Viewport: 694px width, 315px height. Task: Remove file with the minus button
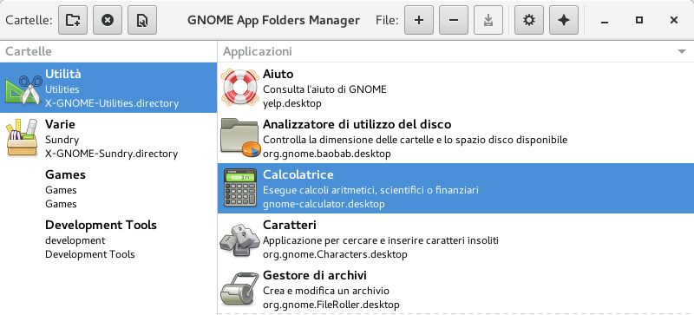pyautogui.click(x=453, y=20)
